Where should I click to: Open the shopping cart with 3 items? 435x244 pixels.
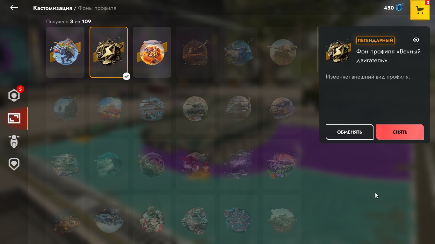pyautogui.click(x=420, y=10)
